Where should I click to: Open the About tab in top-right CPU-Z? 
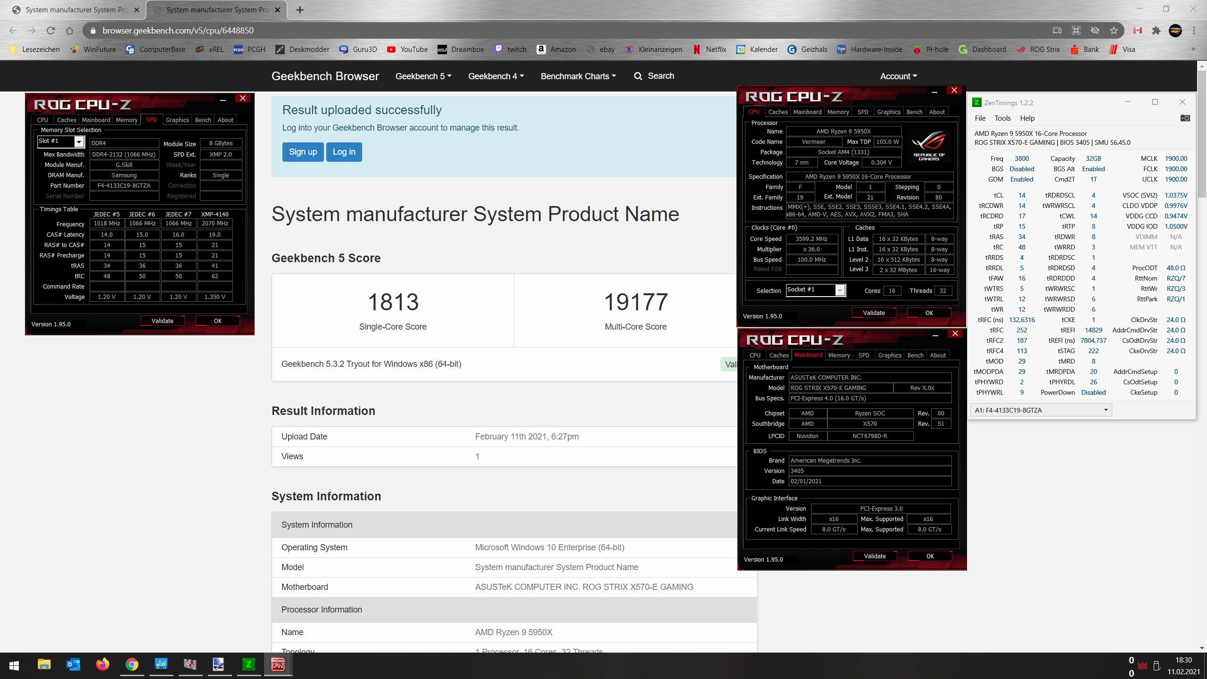tap(937, 112)
